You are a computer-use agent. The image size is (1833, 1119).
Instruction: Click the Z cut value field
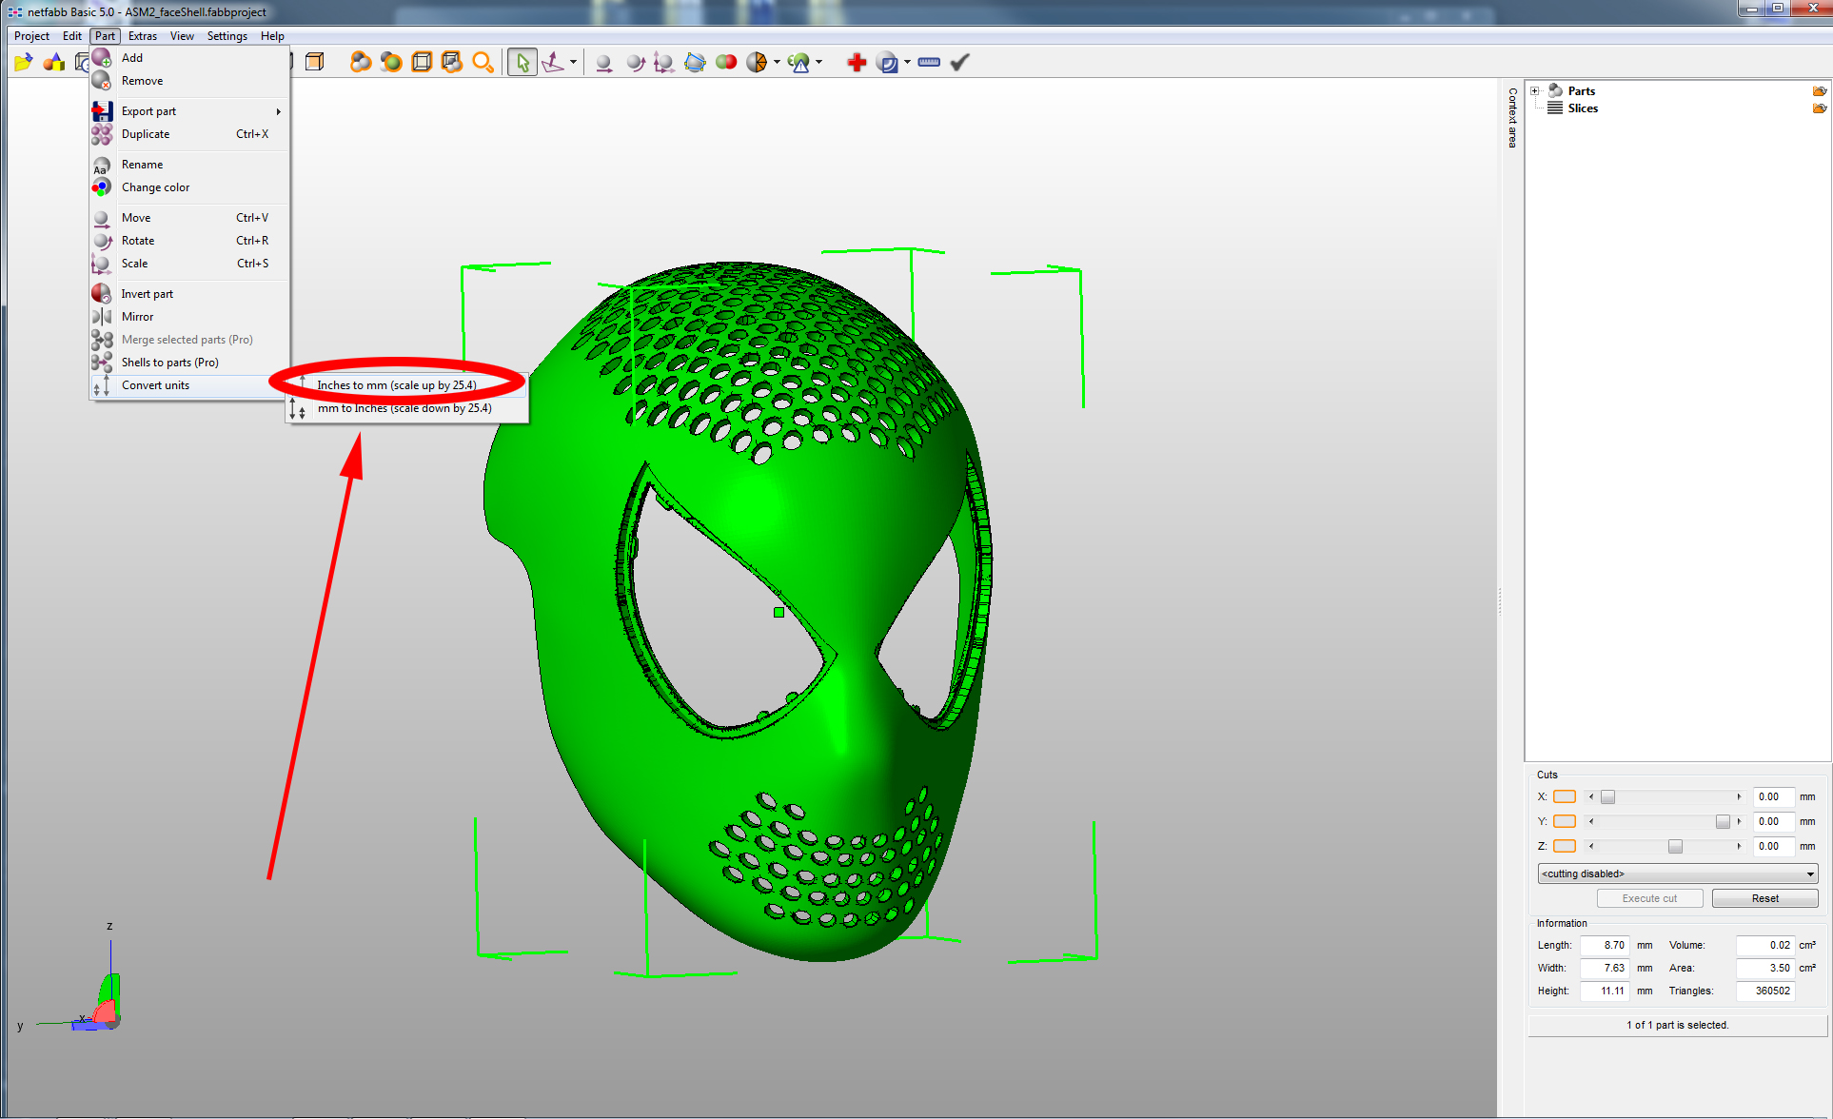click(x=1774, y=846)
